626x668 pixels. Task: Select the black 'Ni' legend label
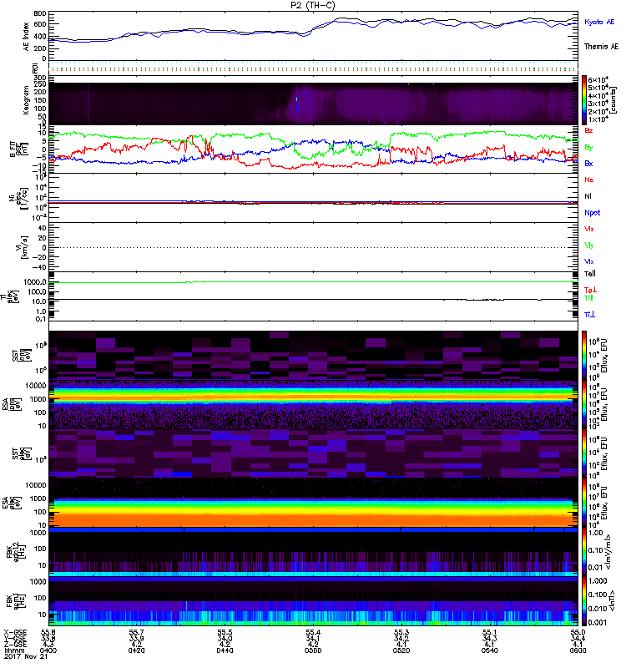[588, 196]
